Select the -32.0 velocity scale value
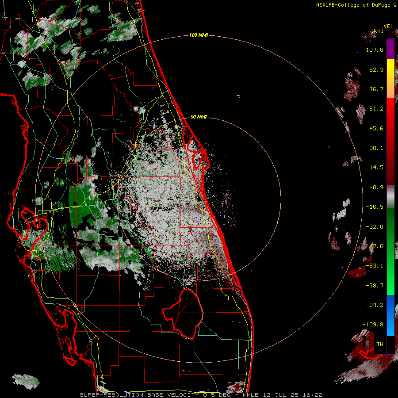398x398 pixels. 375,227
